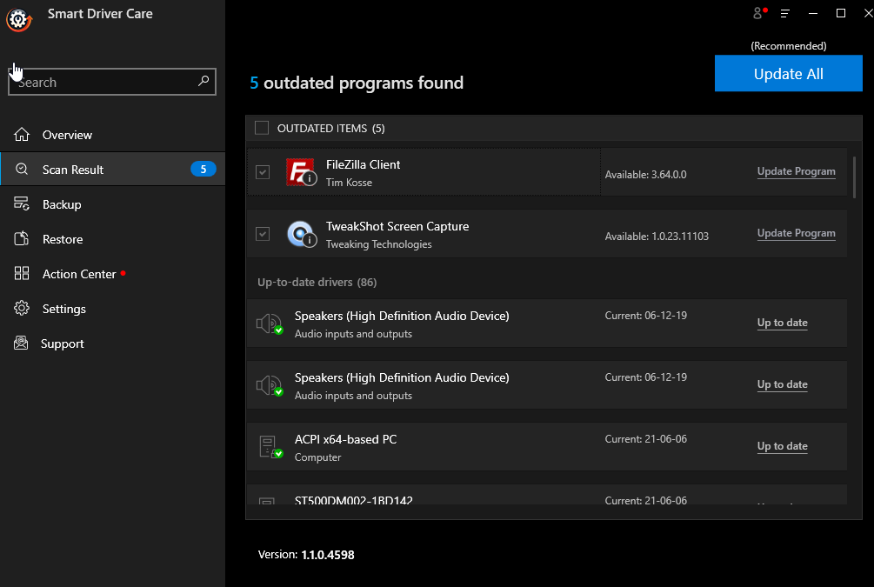The width and height of the screenshot is (874, 587).
Task: Click the Smart Driver Care logo
Action: (x=19, y=19)
